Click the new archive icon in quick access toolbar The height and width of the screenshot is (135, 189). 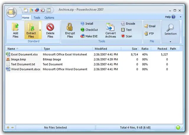tap(26, 10)
